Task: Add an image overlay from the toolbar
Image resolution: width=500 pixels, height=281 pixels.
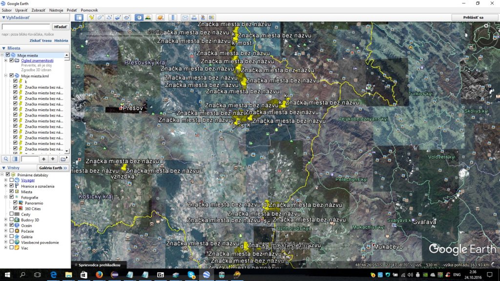Action: click(x=118, y=18)
